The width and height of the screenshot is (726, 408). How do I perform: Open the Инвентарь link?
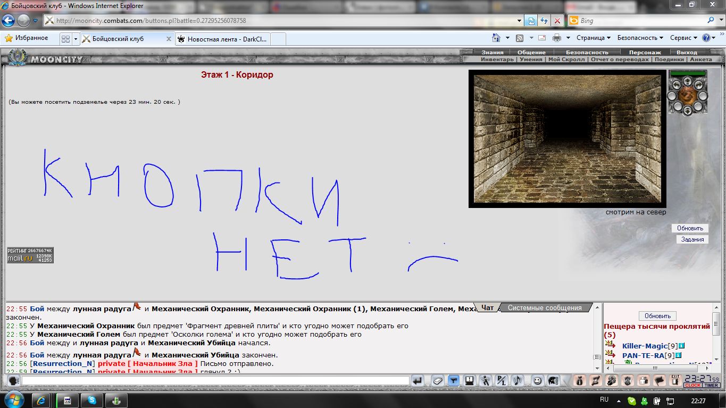tap(497, 59)
